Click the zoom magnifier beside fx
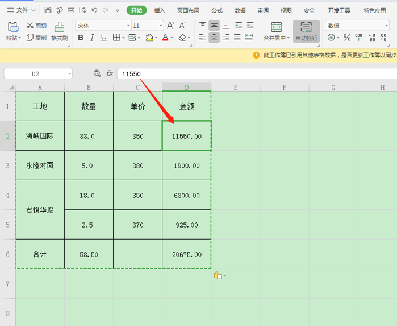397x326 pixels. coord(97,73)
